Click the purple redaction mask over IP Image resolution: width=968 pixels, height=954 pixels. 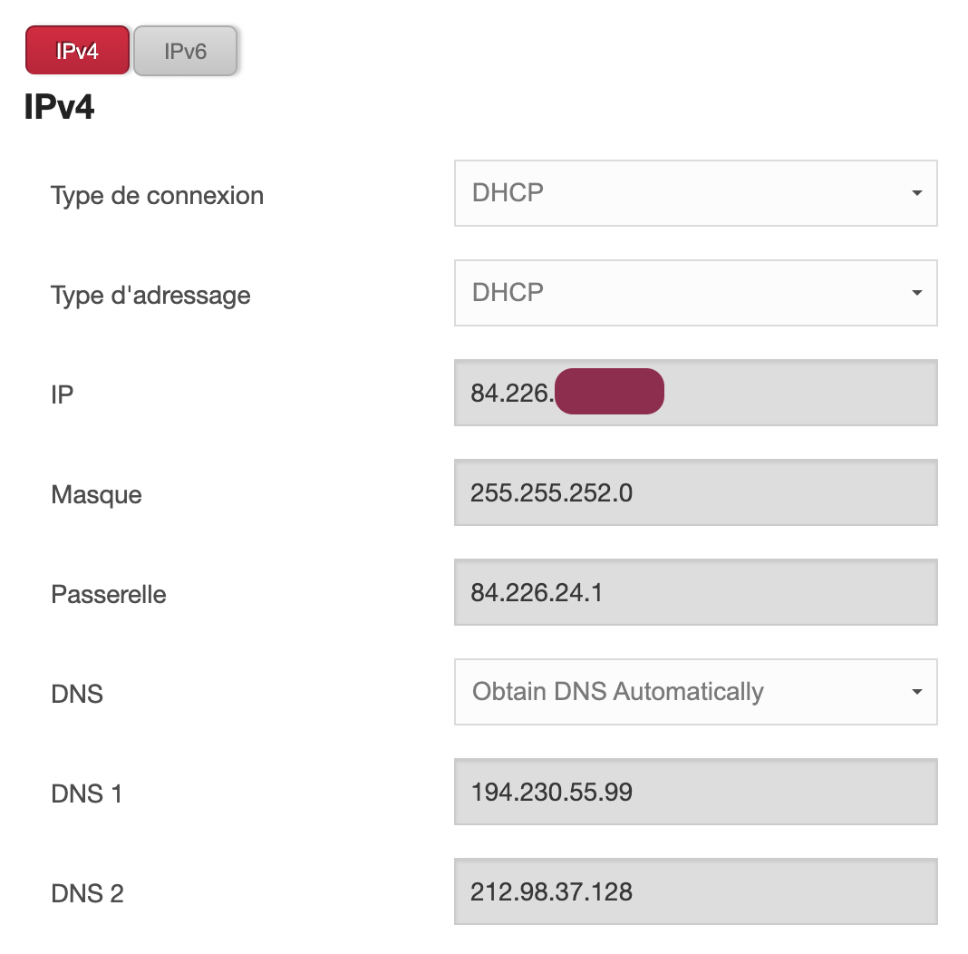[609, 392]
